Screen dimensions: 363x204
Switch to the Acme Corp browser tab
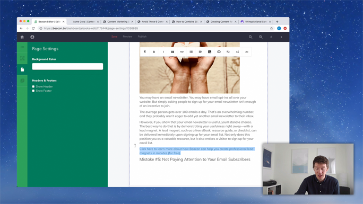point(84,22)
